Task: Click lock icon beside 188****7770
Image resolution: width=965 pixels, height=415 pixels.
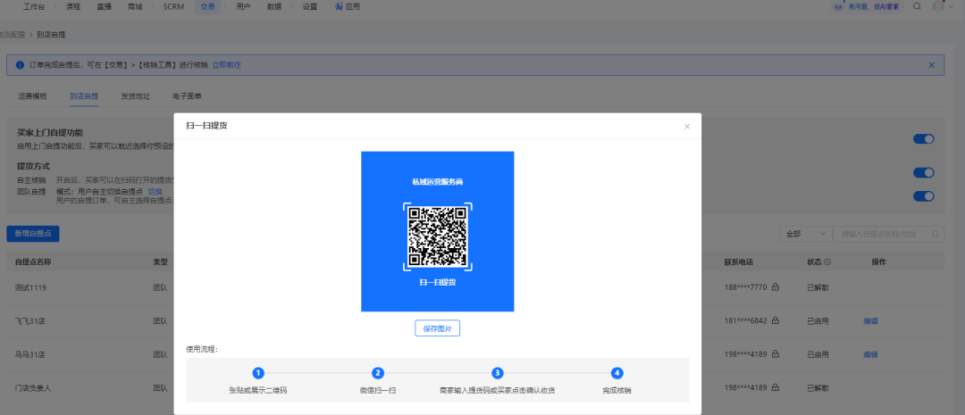Action: click(x=776, y=286)
